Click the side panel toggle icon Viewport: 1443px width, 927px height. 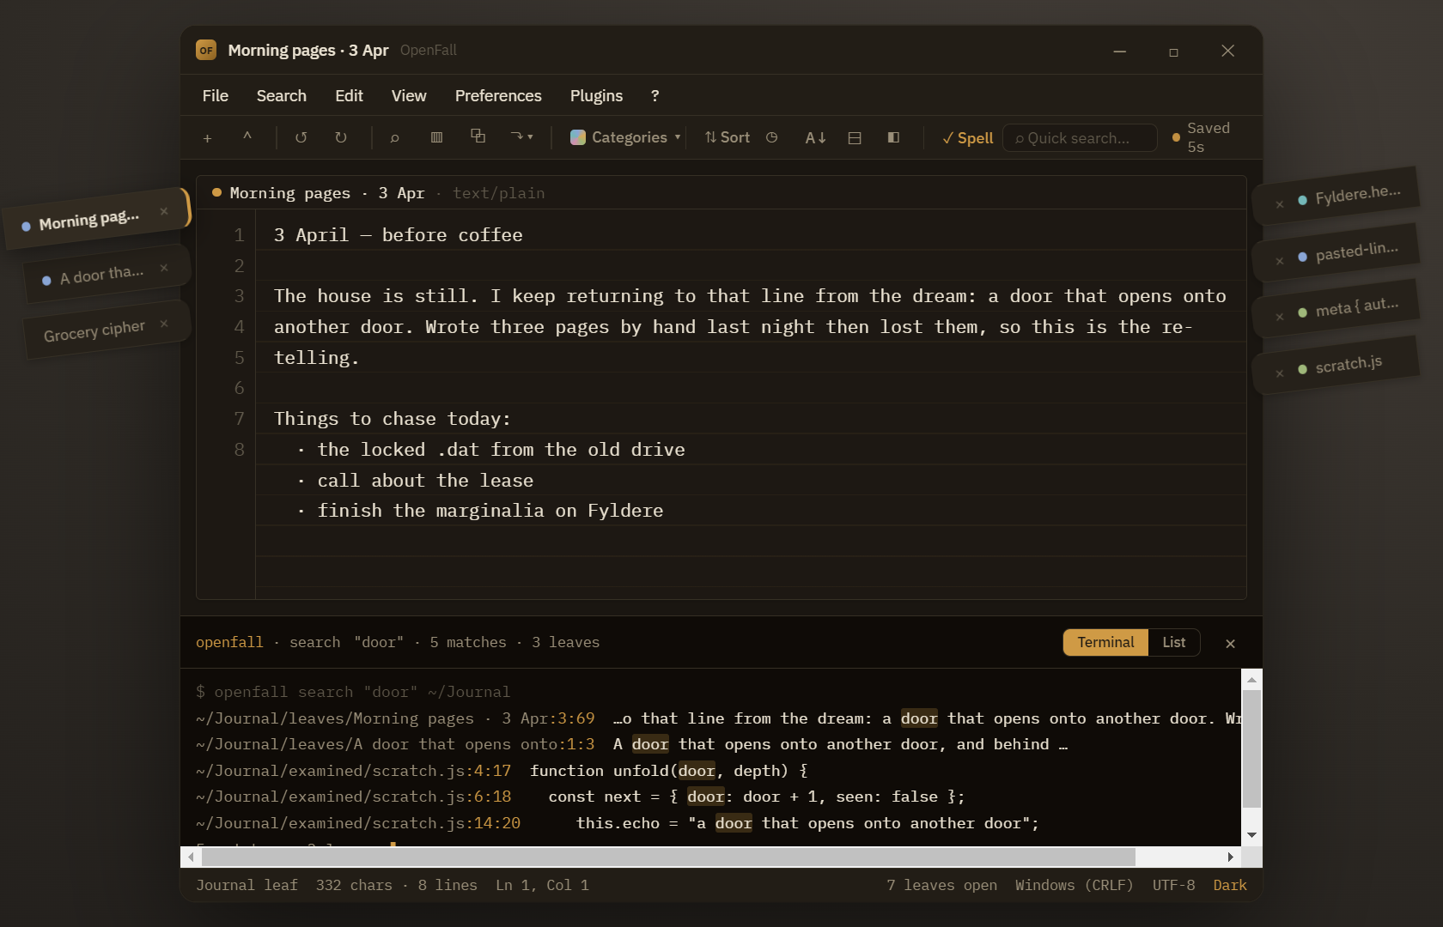point(893,137)
